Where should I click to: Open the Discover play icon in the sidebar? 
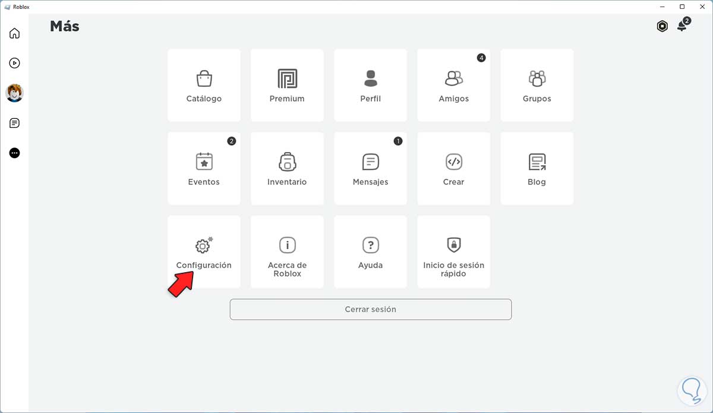(x=14, y=63)
